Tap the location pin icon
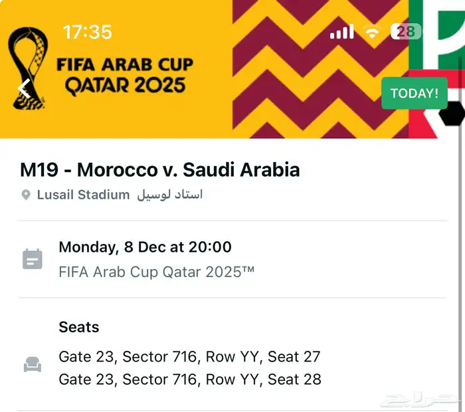This screenshot has width=465, height=412. coord(26,195)
